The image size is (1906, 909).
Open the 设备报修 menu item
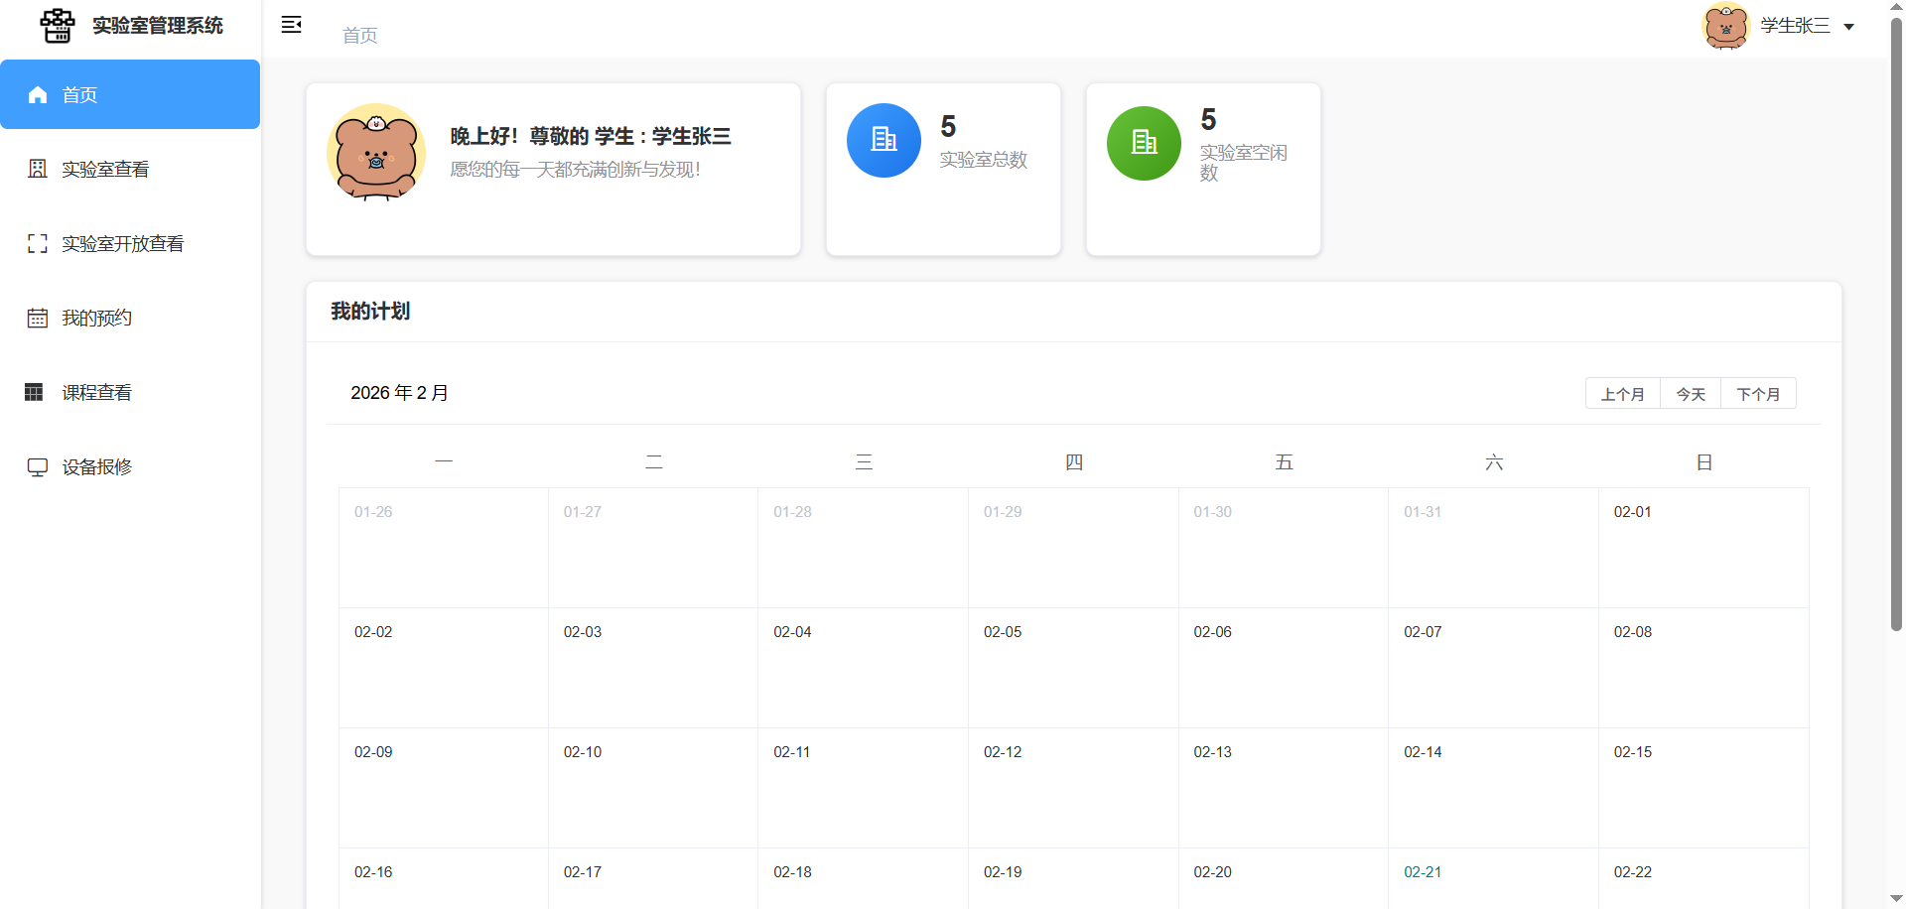point(130,466)
